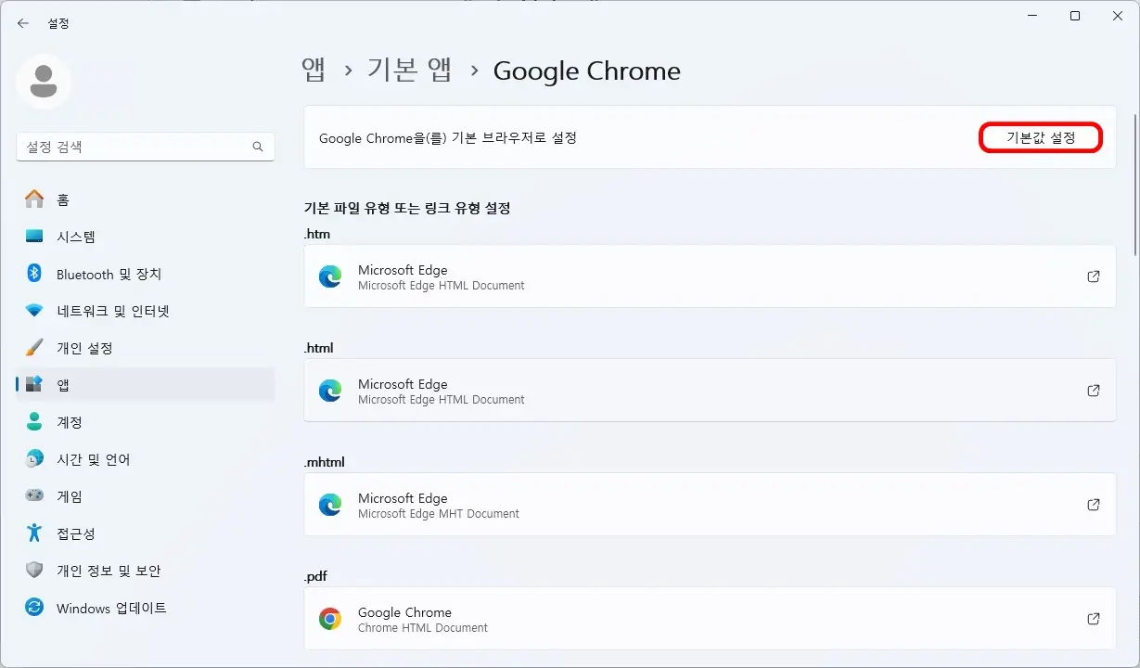The height and width of the screenshot is (668, 1140).
Task: Go to Windows 업데이트
Action: coord(146,608)
